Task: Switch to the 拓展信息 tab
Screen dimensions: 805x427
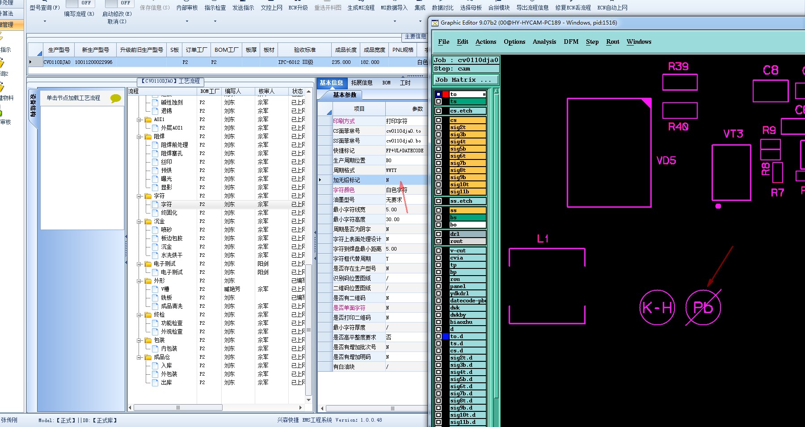Action: tap(362, 83)
